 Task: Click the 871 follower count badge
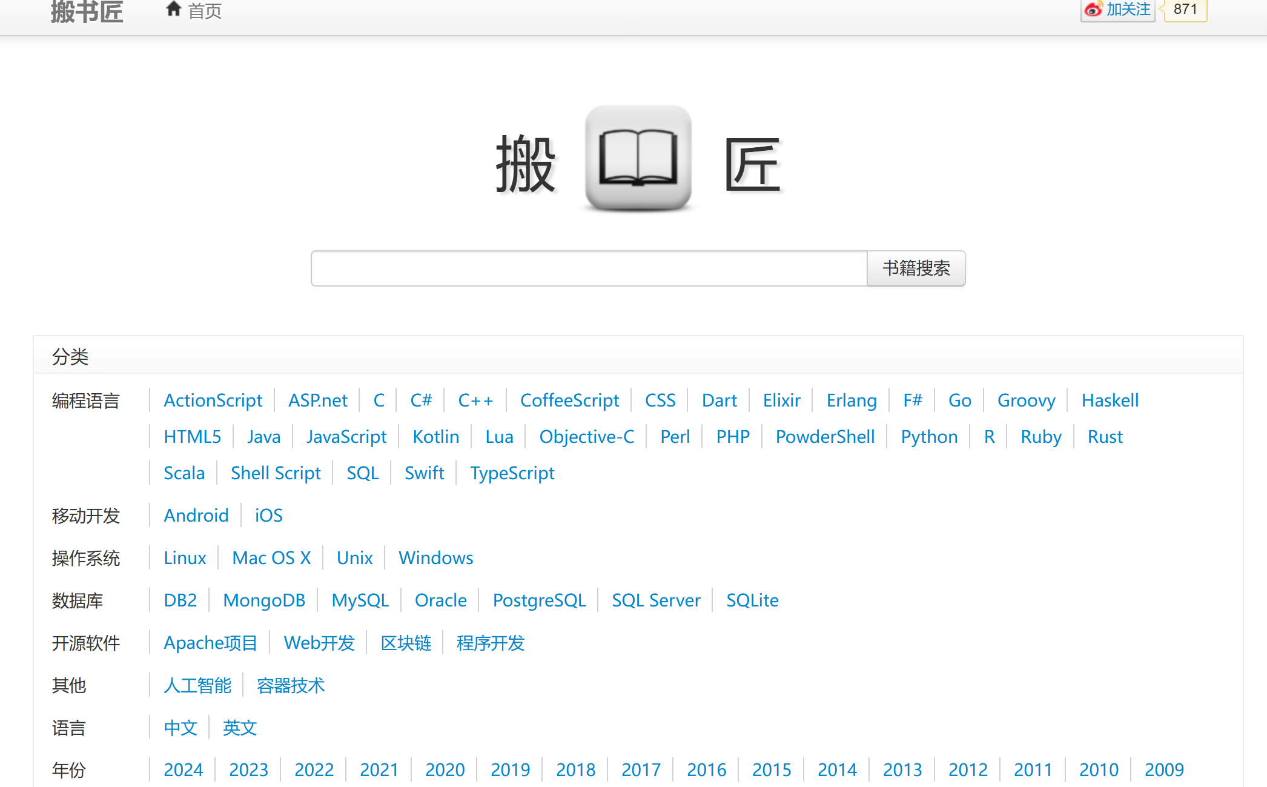(x=1185, y=10)
